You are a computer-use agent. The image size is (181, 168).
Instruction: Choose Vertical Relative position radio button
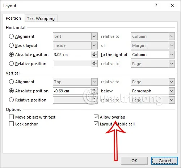point(11,100)
